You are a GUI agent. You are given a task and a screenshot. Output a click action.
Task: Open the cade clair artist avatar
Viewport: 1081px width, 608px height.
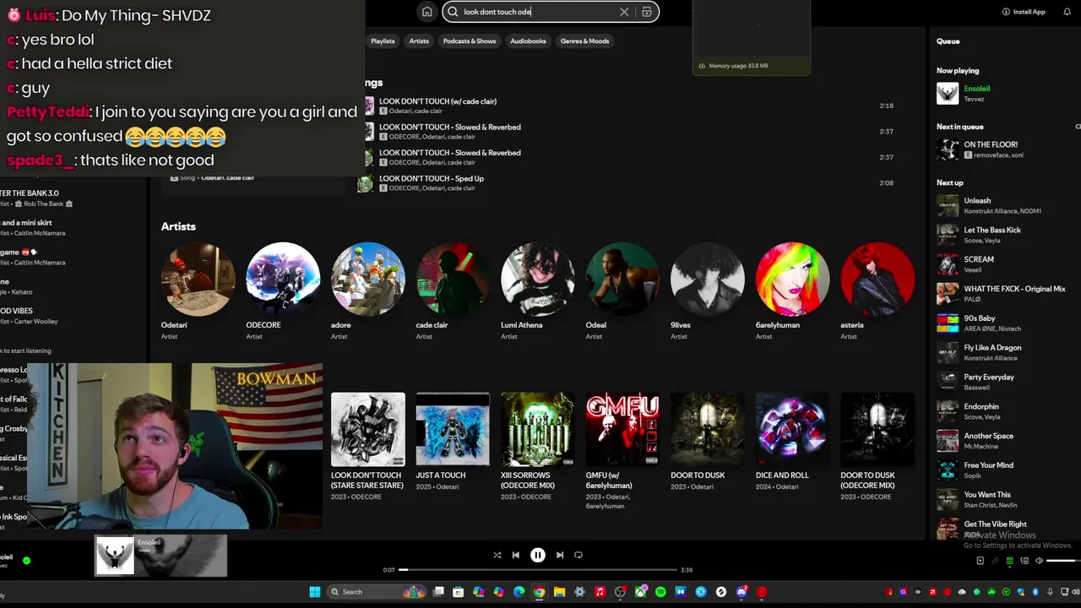pyautogui.click(x=453, y=280)
